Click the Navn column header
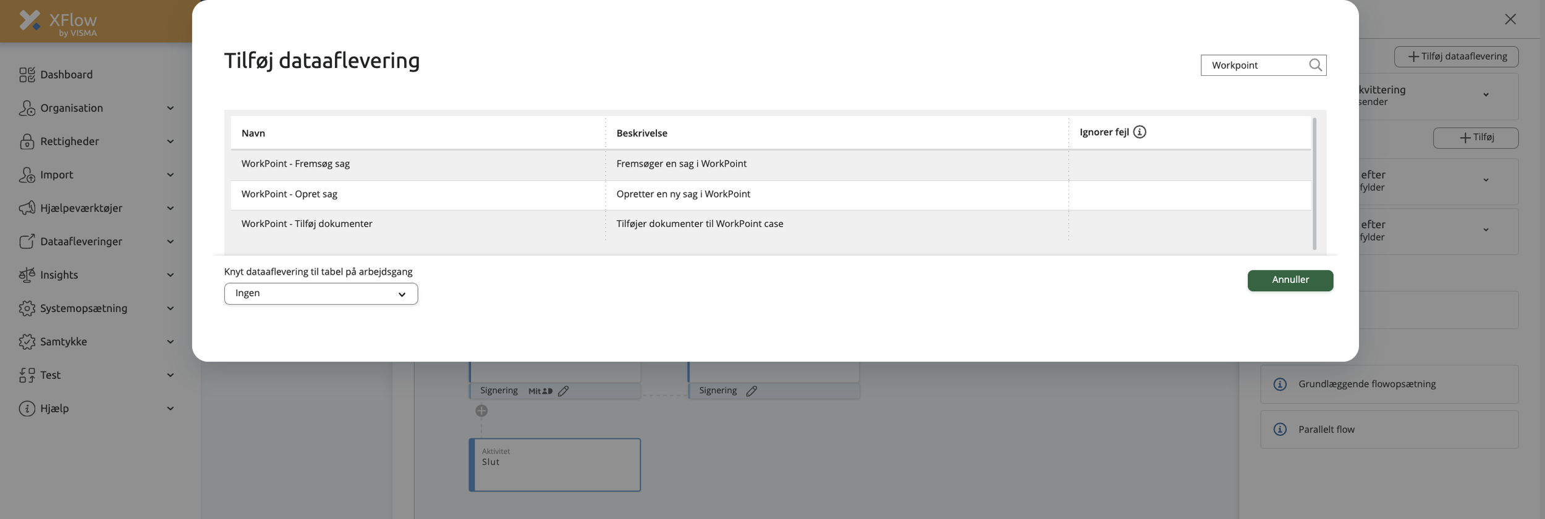 tap(253, 133)
